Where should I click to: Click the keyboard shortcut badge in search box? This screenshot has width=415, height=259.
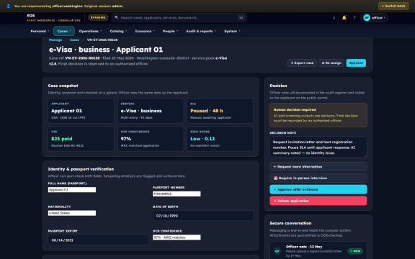241,18
